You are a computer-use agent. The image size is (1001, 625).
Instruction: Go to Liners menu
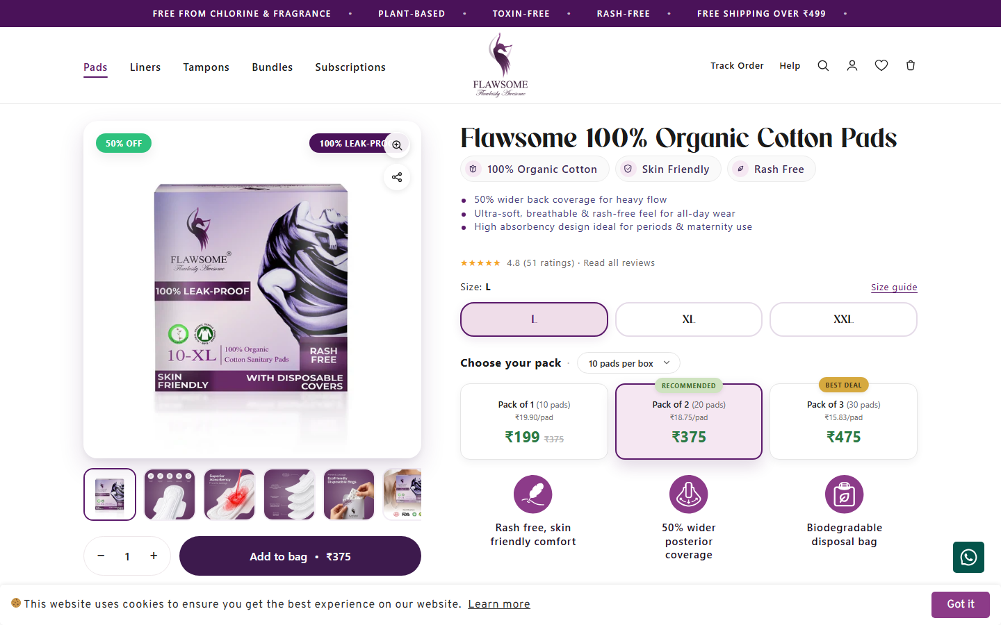[145, 67]
